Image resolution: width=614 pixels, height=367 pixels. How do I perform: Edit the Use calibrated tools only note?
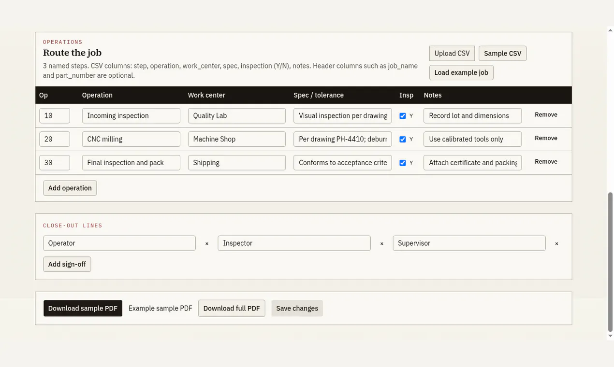[473, 140]
